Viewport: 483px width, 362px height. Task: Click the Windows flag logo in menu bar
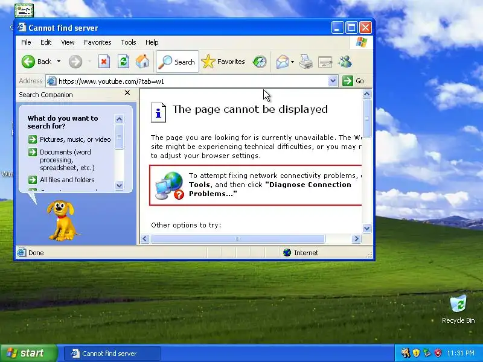(x=361, y=42)
